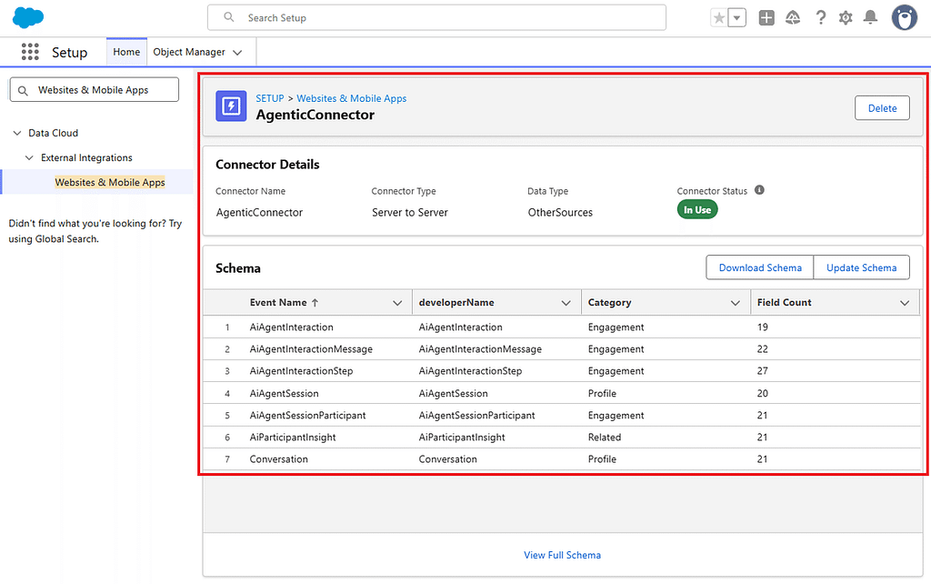
Task: Click the favorites star icon
Action: pos(719,18)
